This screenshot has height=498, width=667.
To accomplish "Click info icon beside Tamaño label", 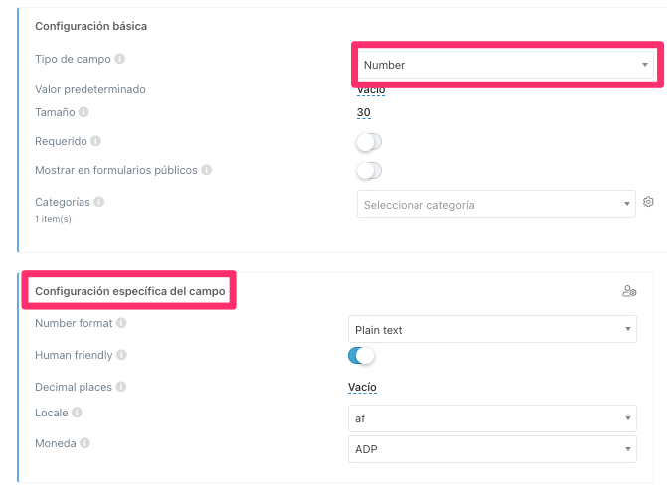I will point(83,112).
